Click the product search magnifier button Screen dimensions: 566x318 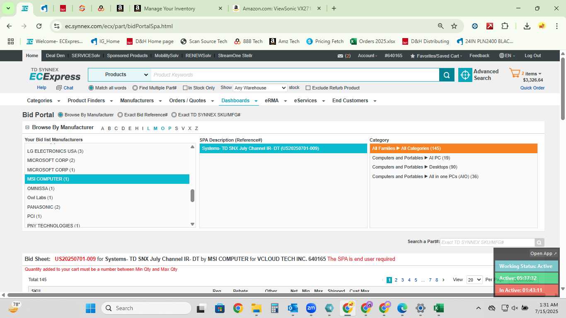[x=447, y=75]
